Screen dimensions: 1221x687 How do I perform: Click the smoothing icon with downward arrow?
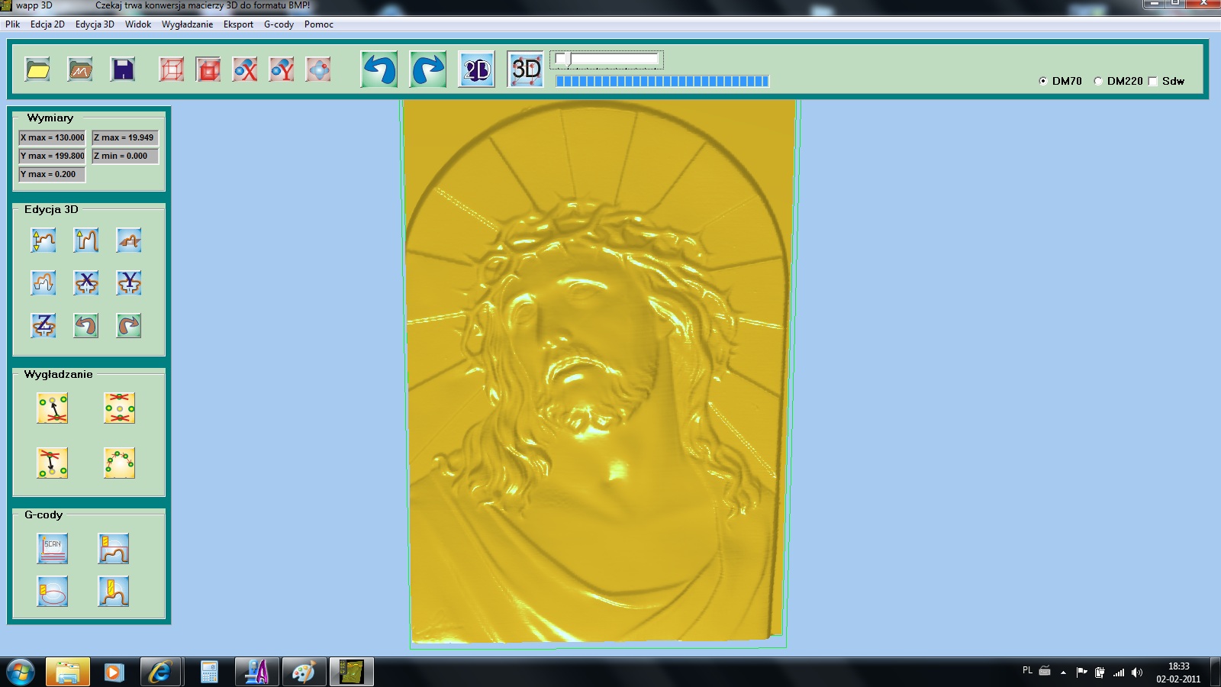tap(53, 463)
